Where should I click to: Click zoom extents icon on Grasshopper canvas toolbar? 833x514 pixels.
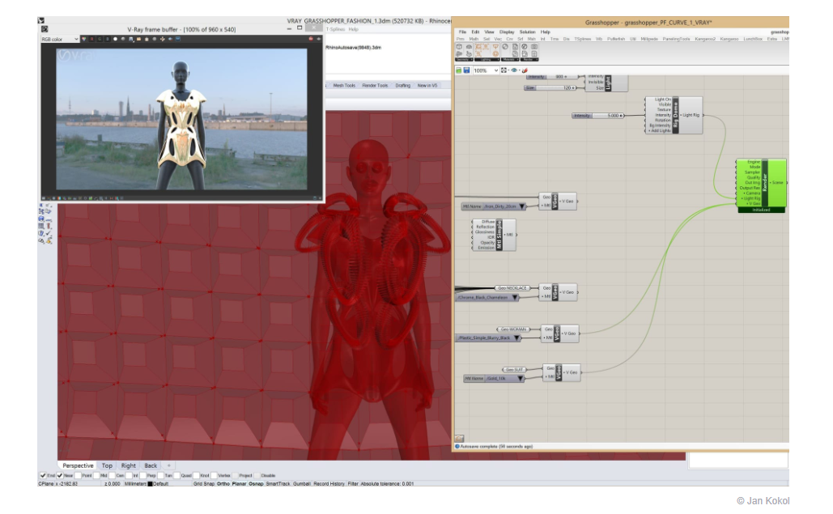504,70
